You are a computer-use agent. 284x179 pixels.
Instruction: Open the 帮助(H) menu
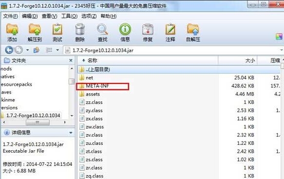(109, 16)
